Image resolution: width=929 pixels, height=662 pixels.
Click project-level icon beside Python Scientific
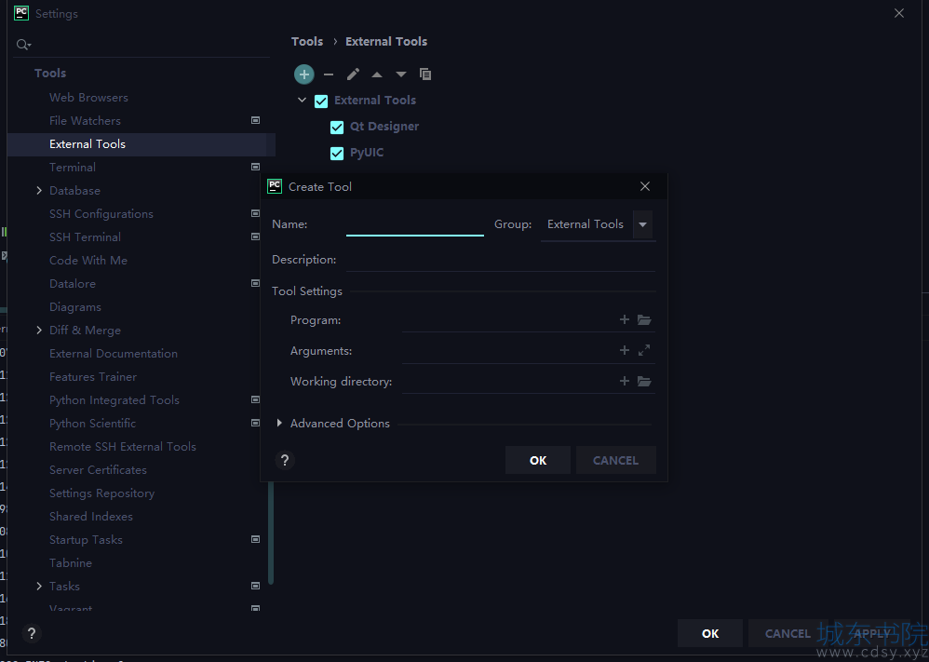(x=255, y=423)
